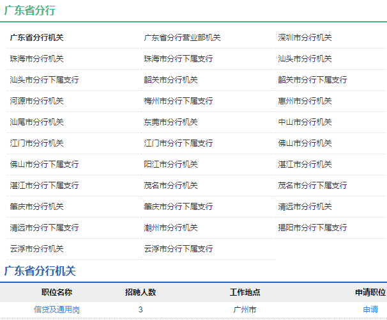387x320 pixels.
Task: Select 东莞市分行机关 link
Action: [x=171, y=122]
